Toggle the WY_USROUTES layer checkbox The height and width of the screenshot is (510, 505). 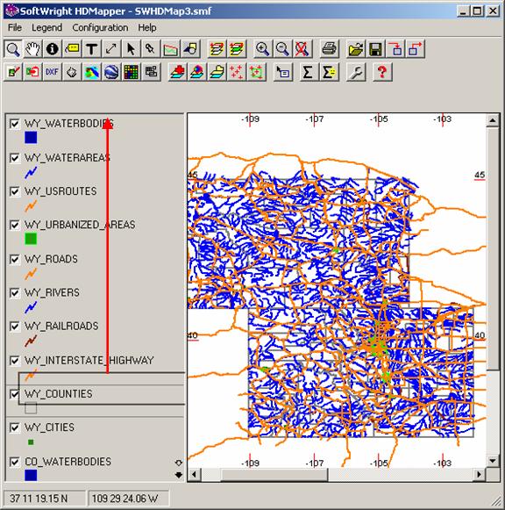tap(14, 191)
